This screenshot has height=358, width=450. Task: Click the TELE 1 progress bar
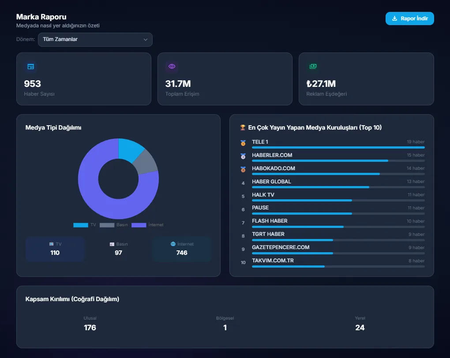tap(338, 147)
